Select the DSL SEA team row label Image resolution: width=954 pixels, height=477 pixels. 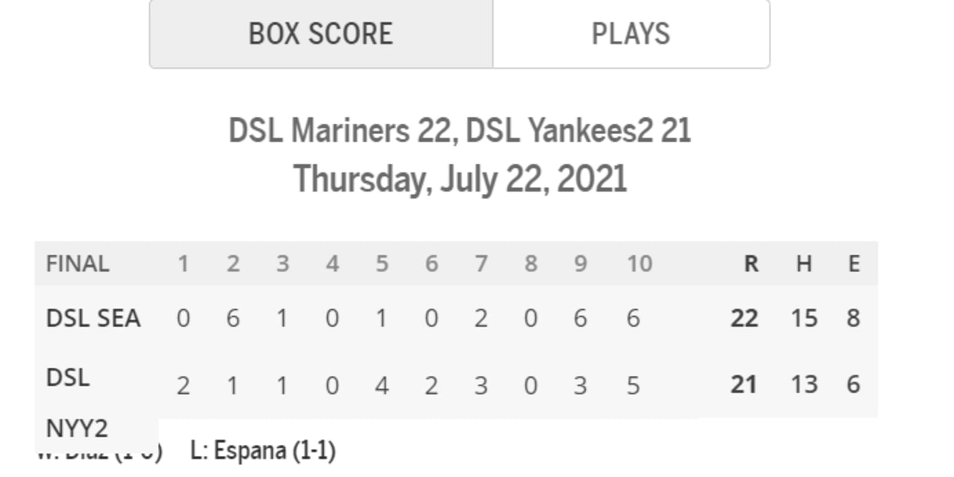click(93, 319)
